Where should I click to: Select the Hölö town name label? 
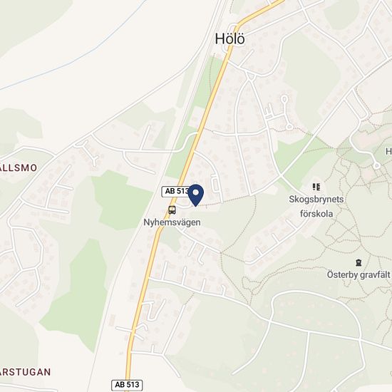(x=230, y=39)
